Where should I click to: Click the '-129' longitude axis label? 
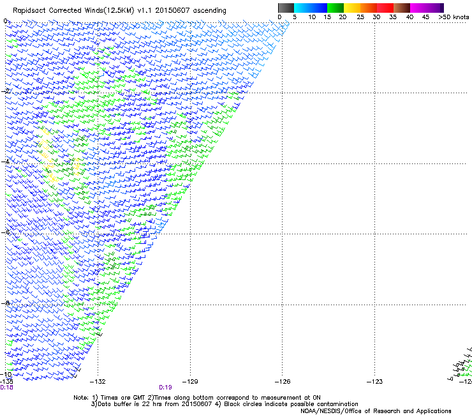(x=190, y=382)
